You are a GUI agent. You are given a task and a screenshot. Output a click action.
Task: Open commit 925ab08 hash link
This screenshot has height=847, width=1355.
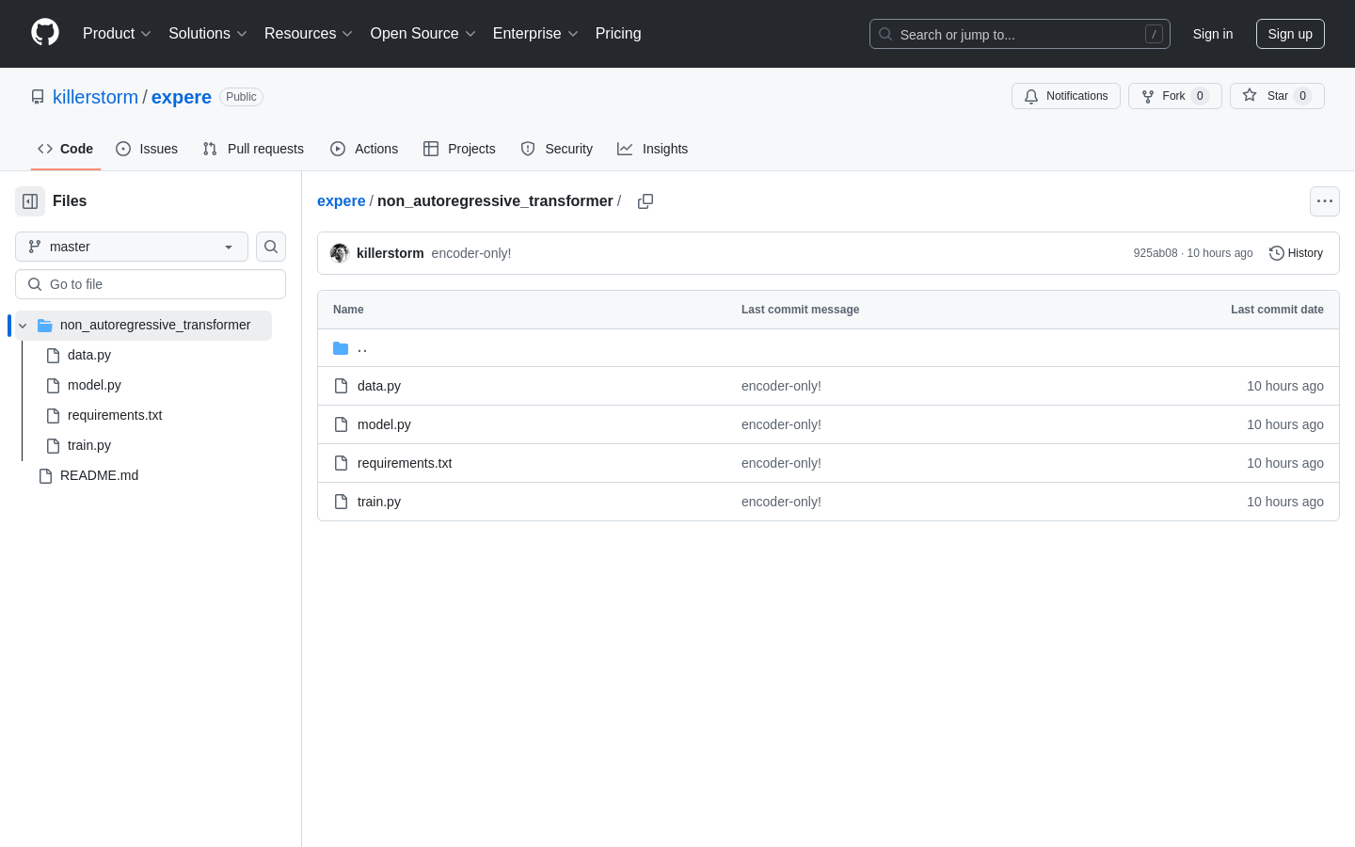[x=1156, y=253]
